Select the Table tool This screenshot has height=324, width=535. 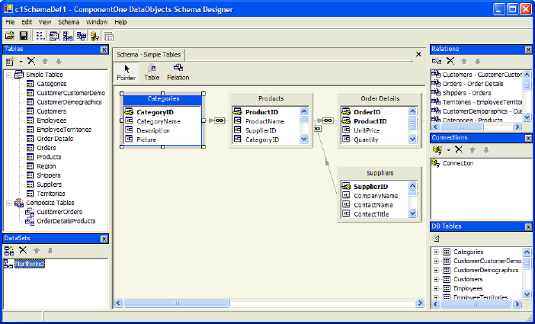click(152, 72)
